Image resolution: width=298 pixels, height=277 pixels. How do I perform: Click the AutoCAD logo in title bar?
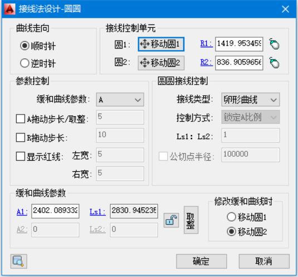(9, 9)
